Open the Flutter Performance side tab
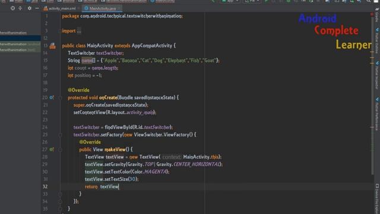 tap(377, 114)
